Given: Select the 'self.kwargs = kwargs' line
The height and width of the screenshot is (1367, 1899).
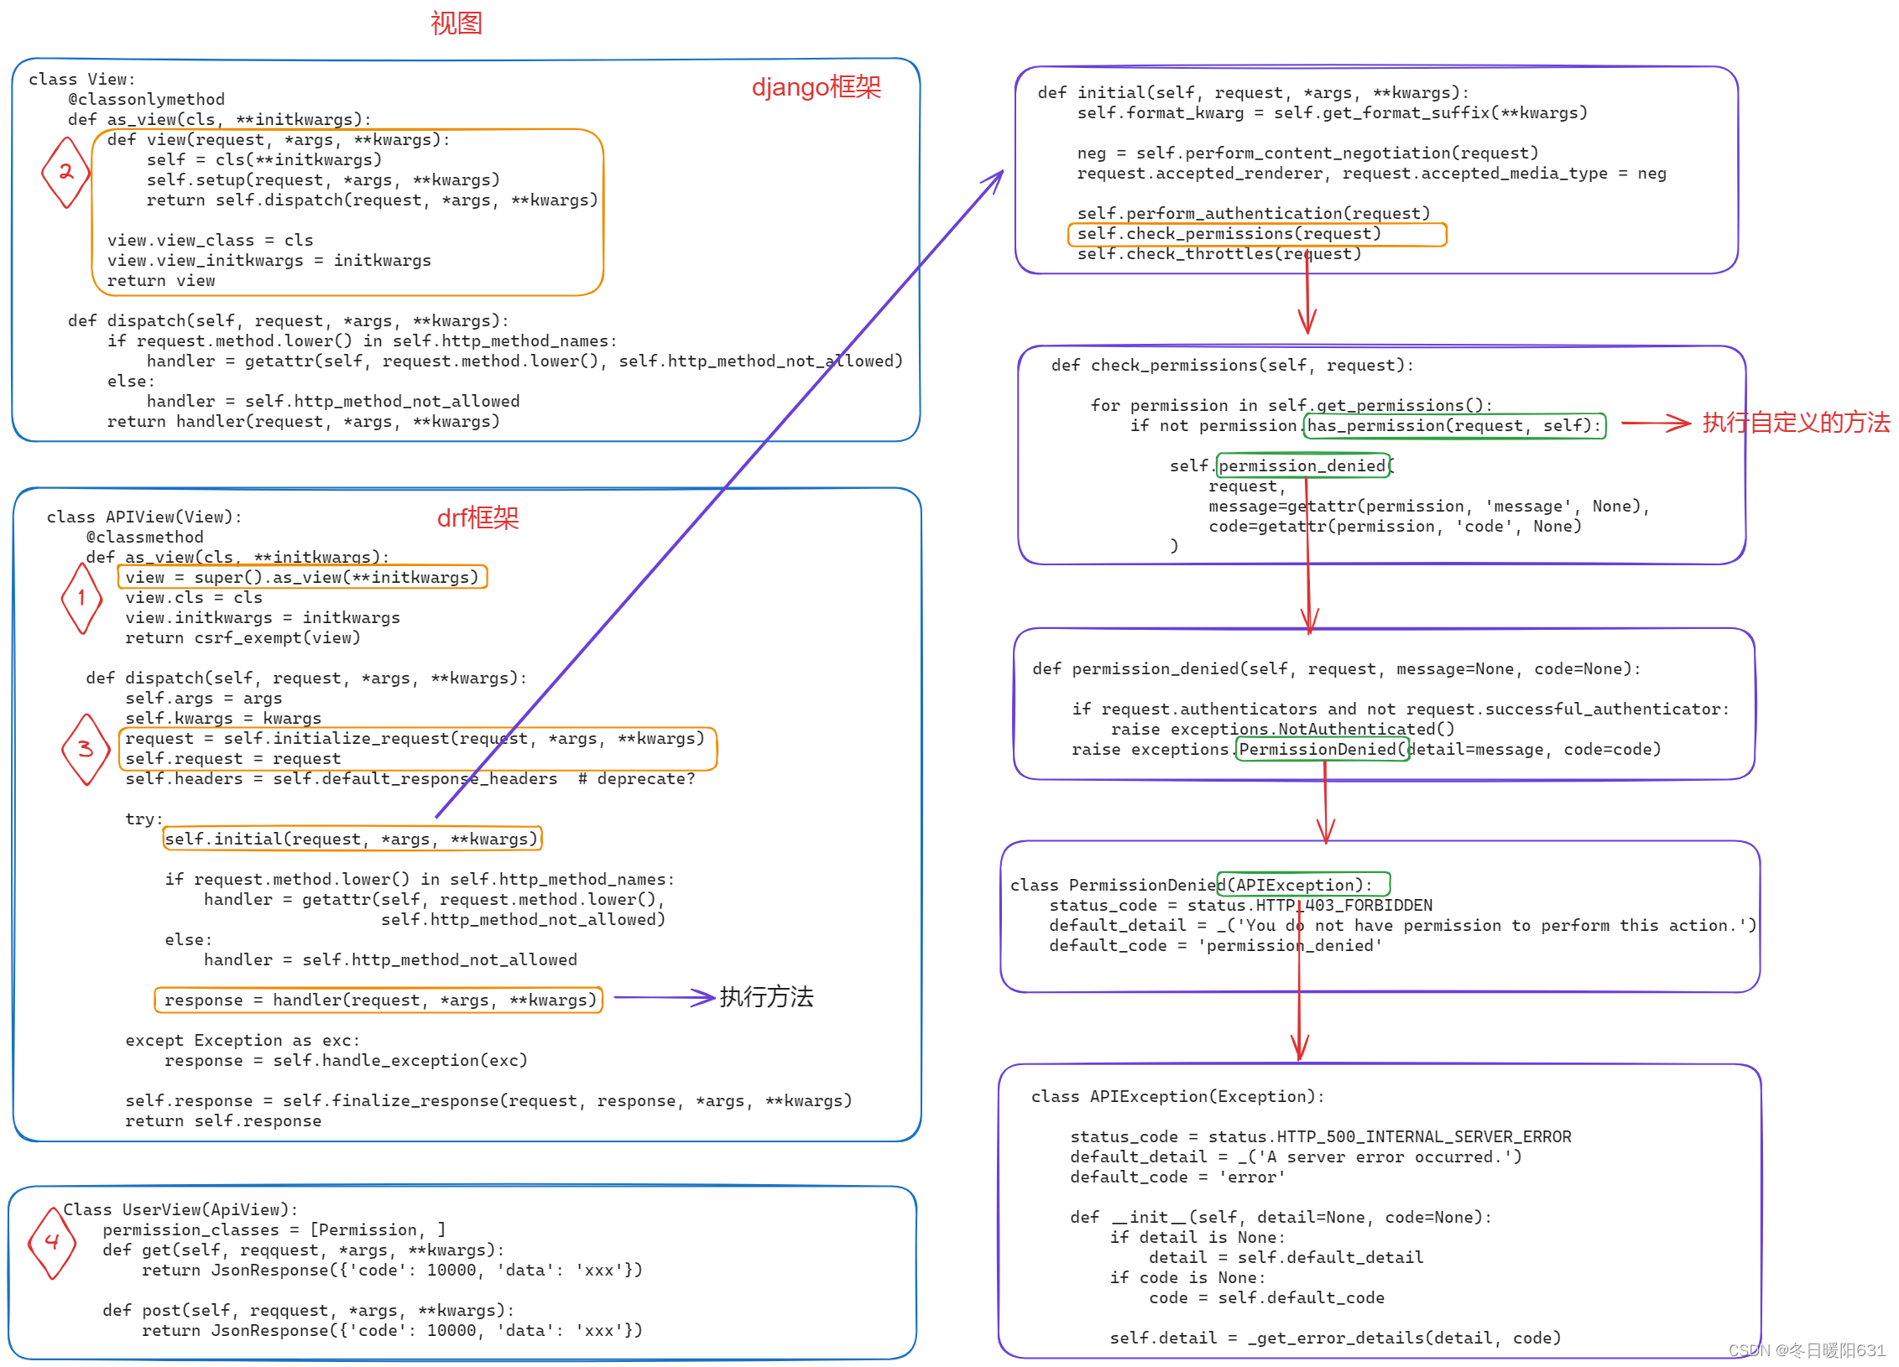Looking at the screenshot, I should (223, 719).
